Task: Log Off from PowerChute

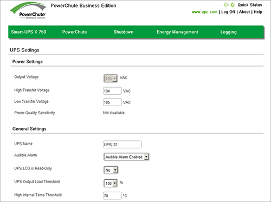Action: [228, 12]
